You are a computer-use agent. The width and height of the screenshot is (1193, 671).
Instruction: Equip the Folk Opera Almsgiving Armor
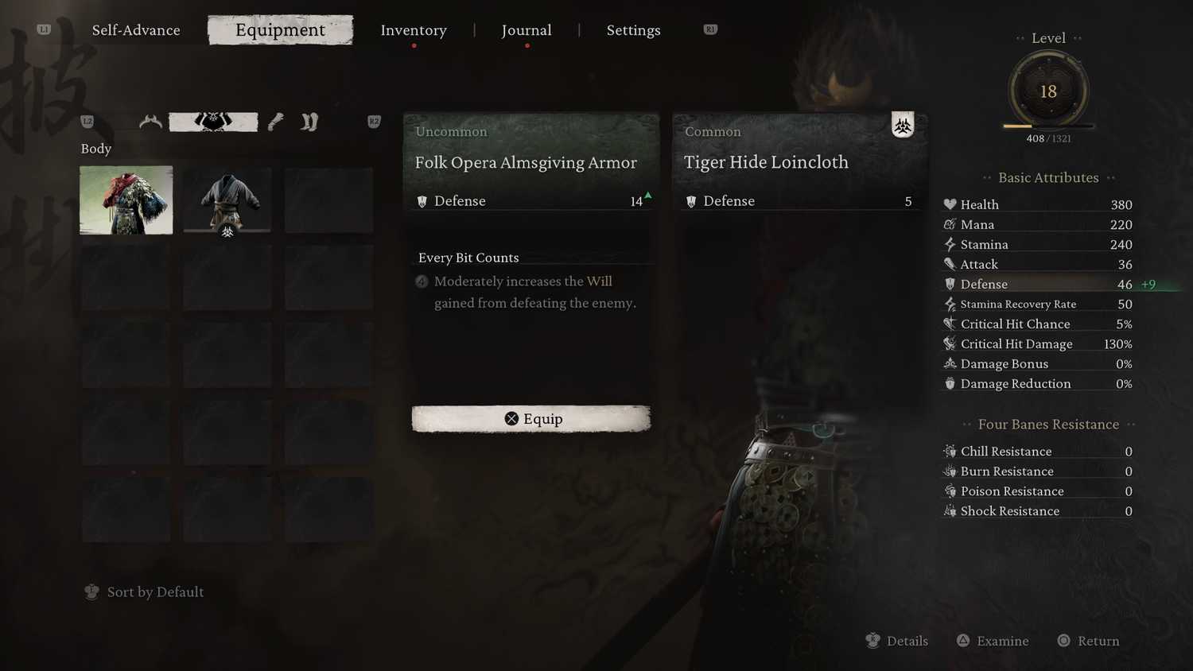pyautogui.click(x=531, y=419)
